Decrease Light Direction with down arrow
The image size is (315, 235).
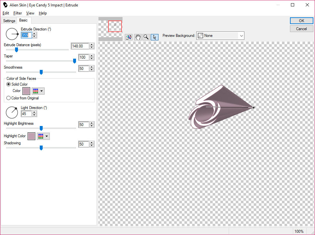coord(34,115)
